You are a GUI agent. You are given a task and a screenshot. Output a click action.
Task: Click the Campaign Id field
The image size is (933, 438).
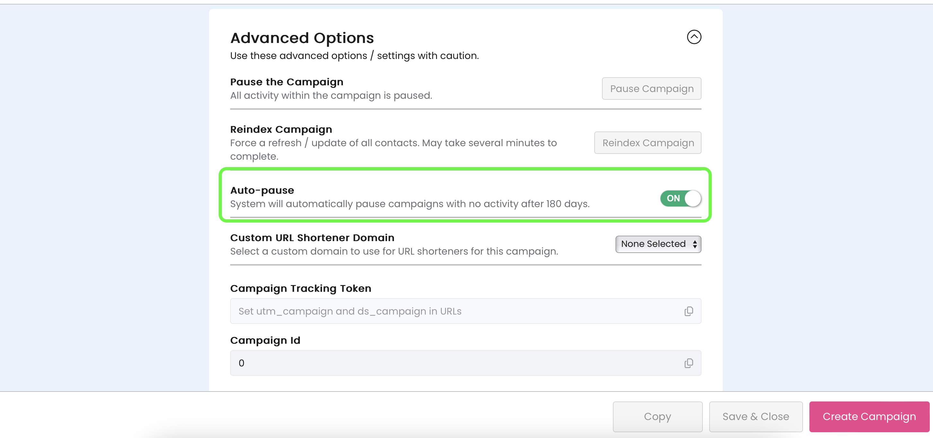click(466, 363)
